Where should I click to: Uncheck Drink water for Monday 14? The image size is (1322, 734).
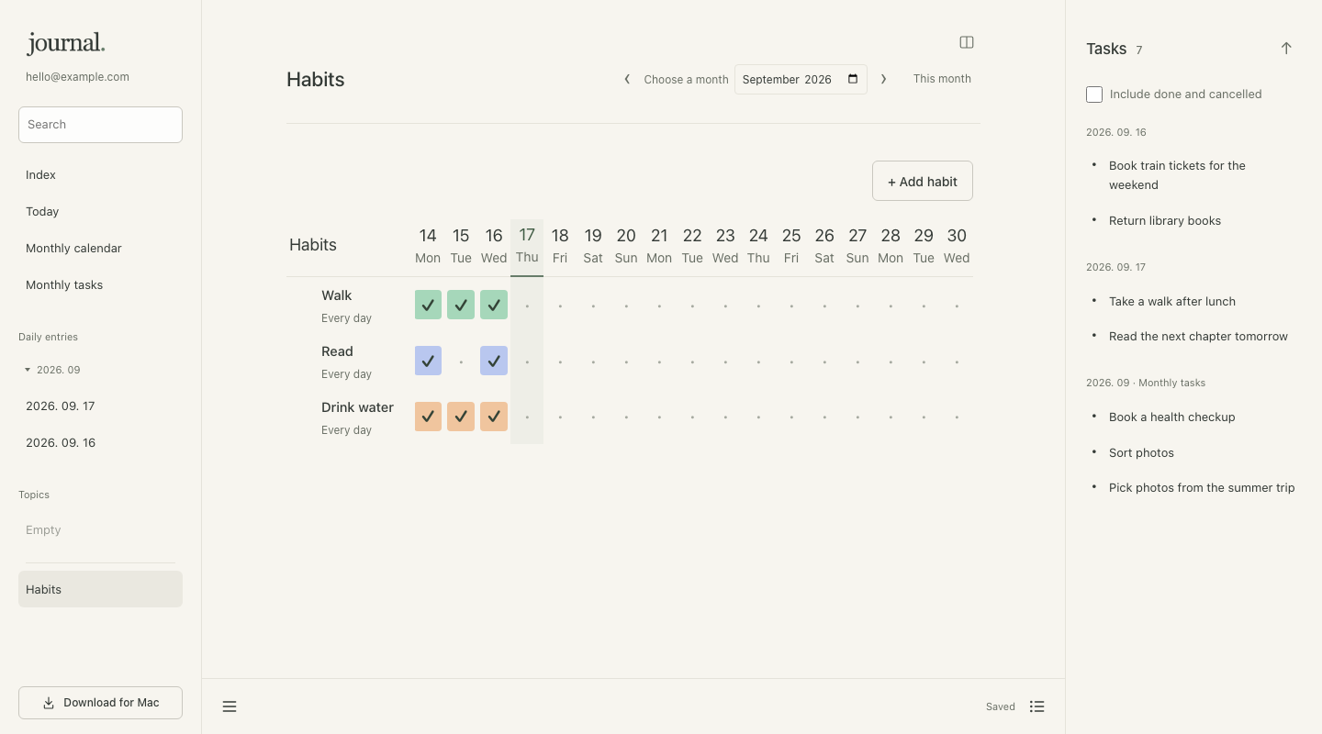[x=428, y=417]
